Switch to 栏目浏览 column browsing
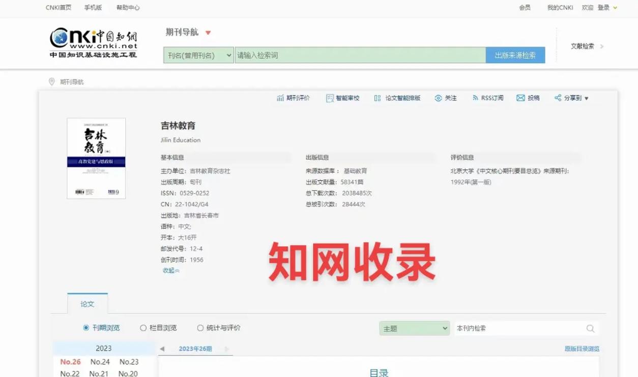638x377 pixels. (143, 328)
